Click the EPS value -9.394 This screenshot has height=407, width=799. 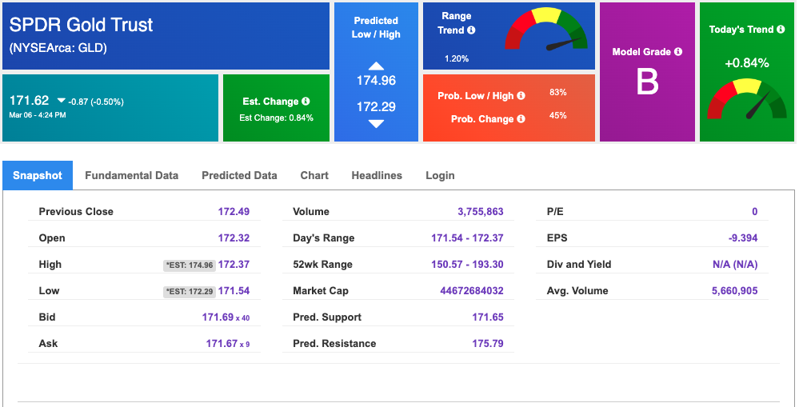tap(743, 238)
